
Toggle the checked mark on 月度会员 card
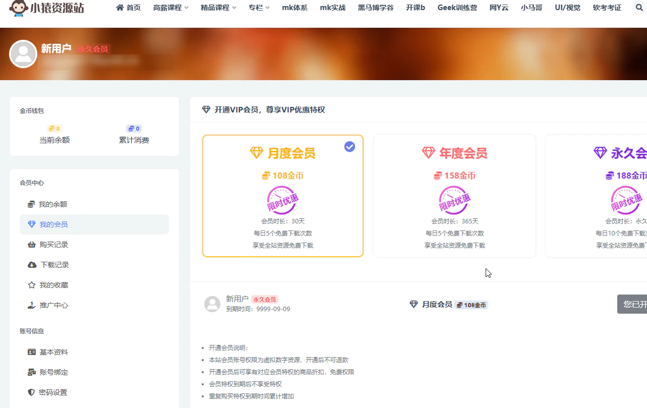click(x=349, y=146)
